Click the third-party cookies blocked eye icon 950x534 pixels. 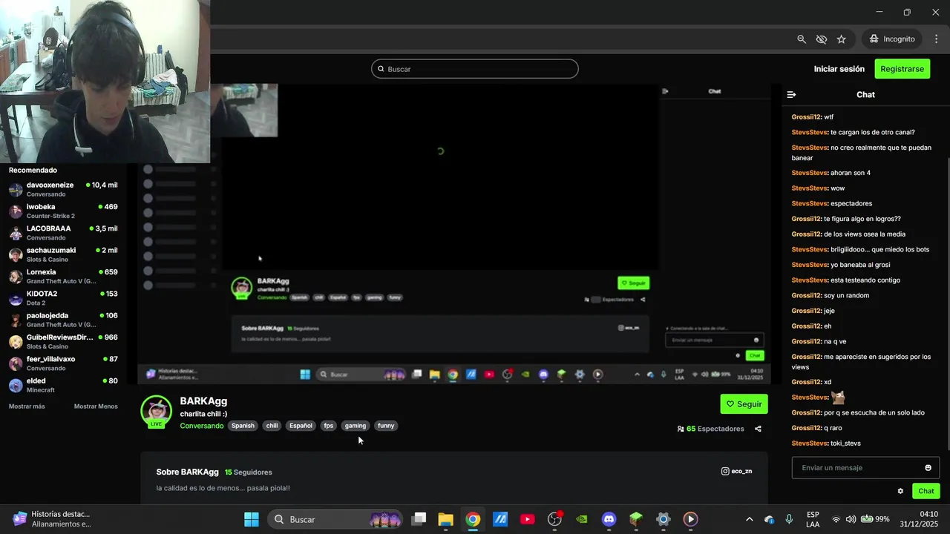coord(821,39)
